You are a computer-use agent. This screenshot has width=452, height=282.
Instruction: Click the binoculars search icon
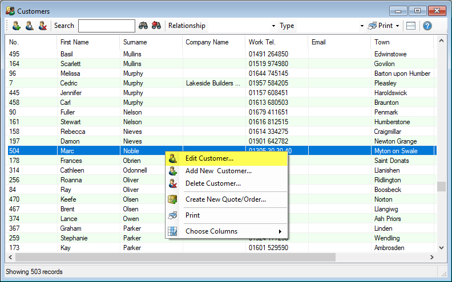pos(143,26)
